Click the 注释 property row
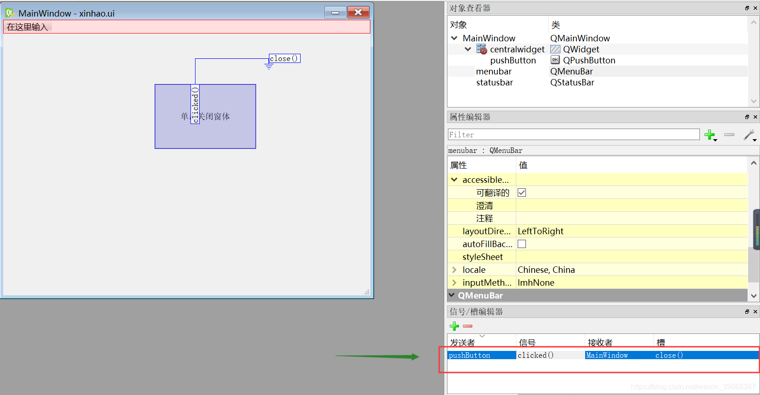 (x=598, y=218)
